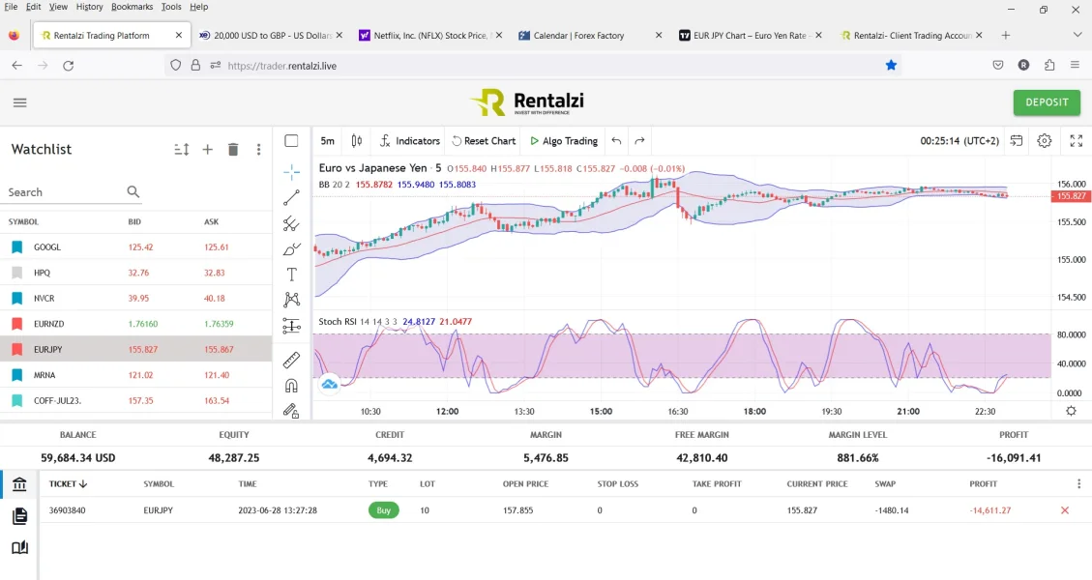The image size is (1092, 580).
Task: Open the 5m timeframe dropdown
Action: [328, 141]
